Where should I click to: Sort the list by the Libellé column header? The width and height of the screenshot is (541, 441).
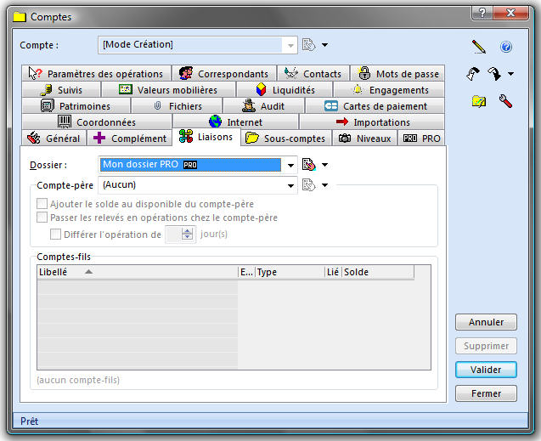point(137,272)
